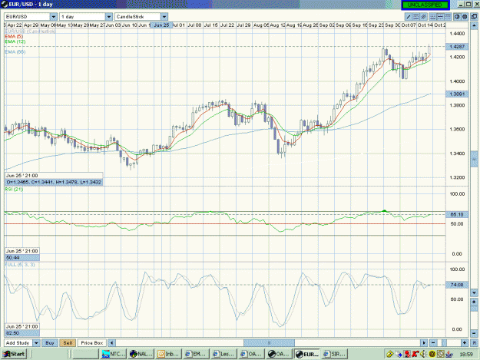
Task: Click the detach chart window icon
Action: [474, 17]
